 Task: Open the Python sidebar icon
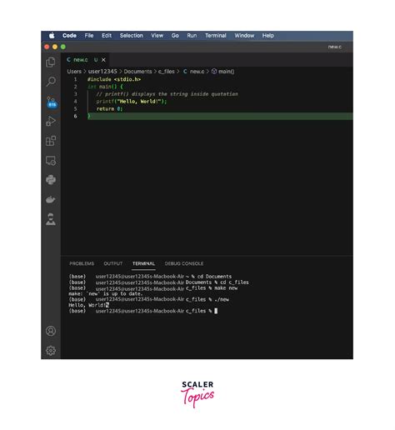coord(51,180)
